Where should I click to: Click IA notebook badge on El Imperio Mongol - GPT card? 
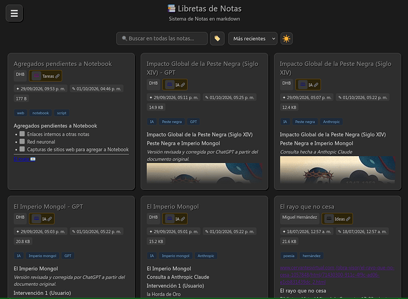(x=42, y=219)
